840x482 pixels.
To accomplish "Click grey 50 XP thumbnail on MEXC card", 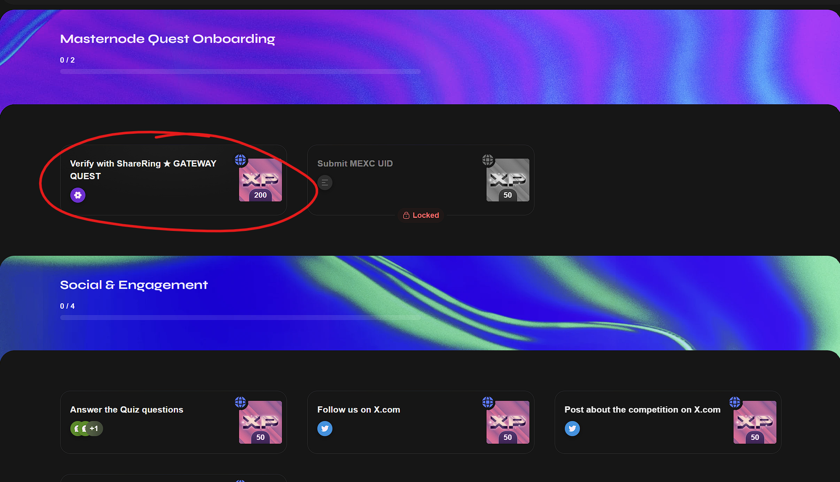I will point(508,181).
